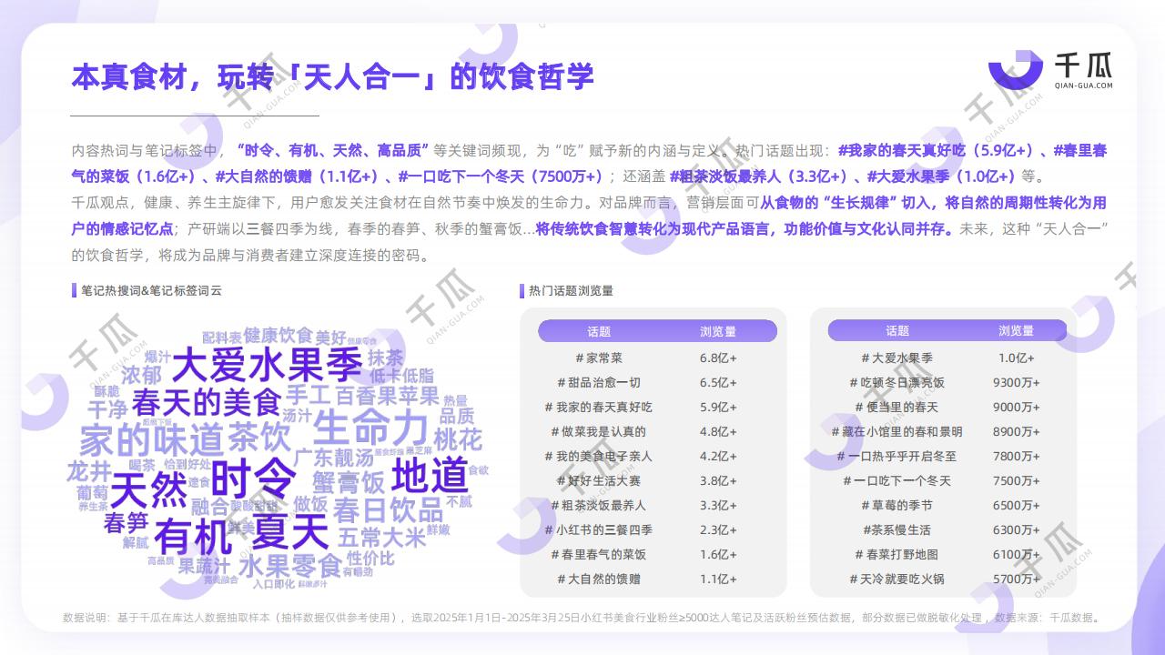
Task: Click 水果零食 in the word cloud
Action: tap(289, 567)
